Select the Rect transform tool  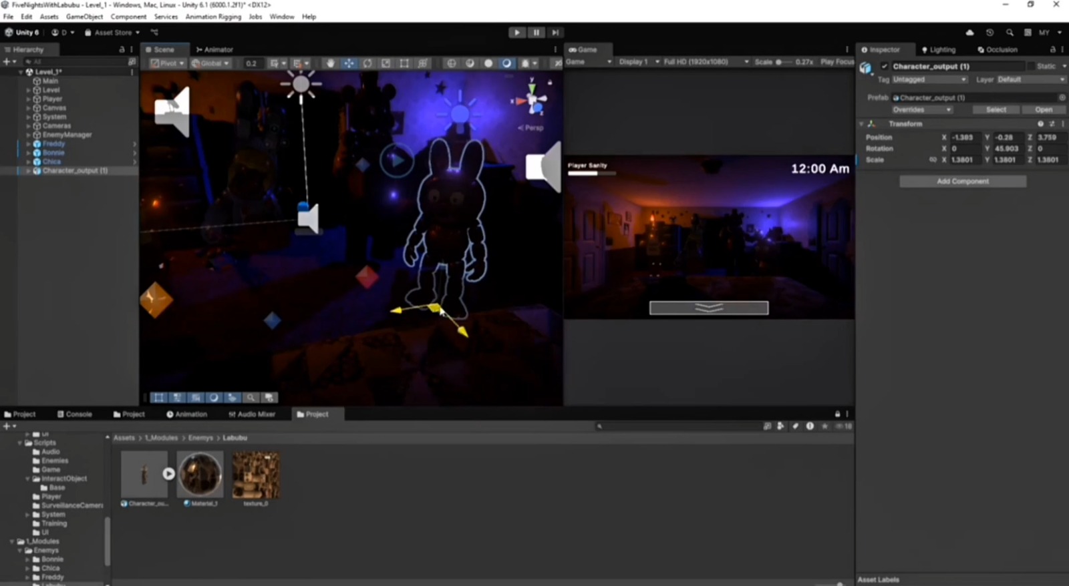coord(404,63)
